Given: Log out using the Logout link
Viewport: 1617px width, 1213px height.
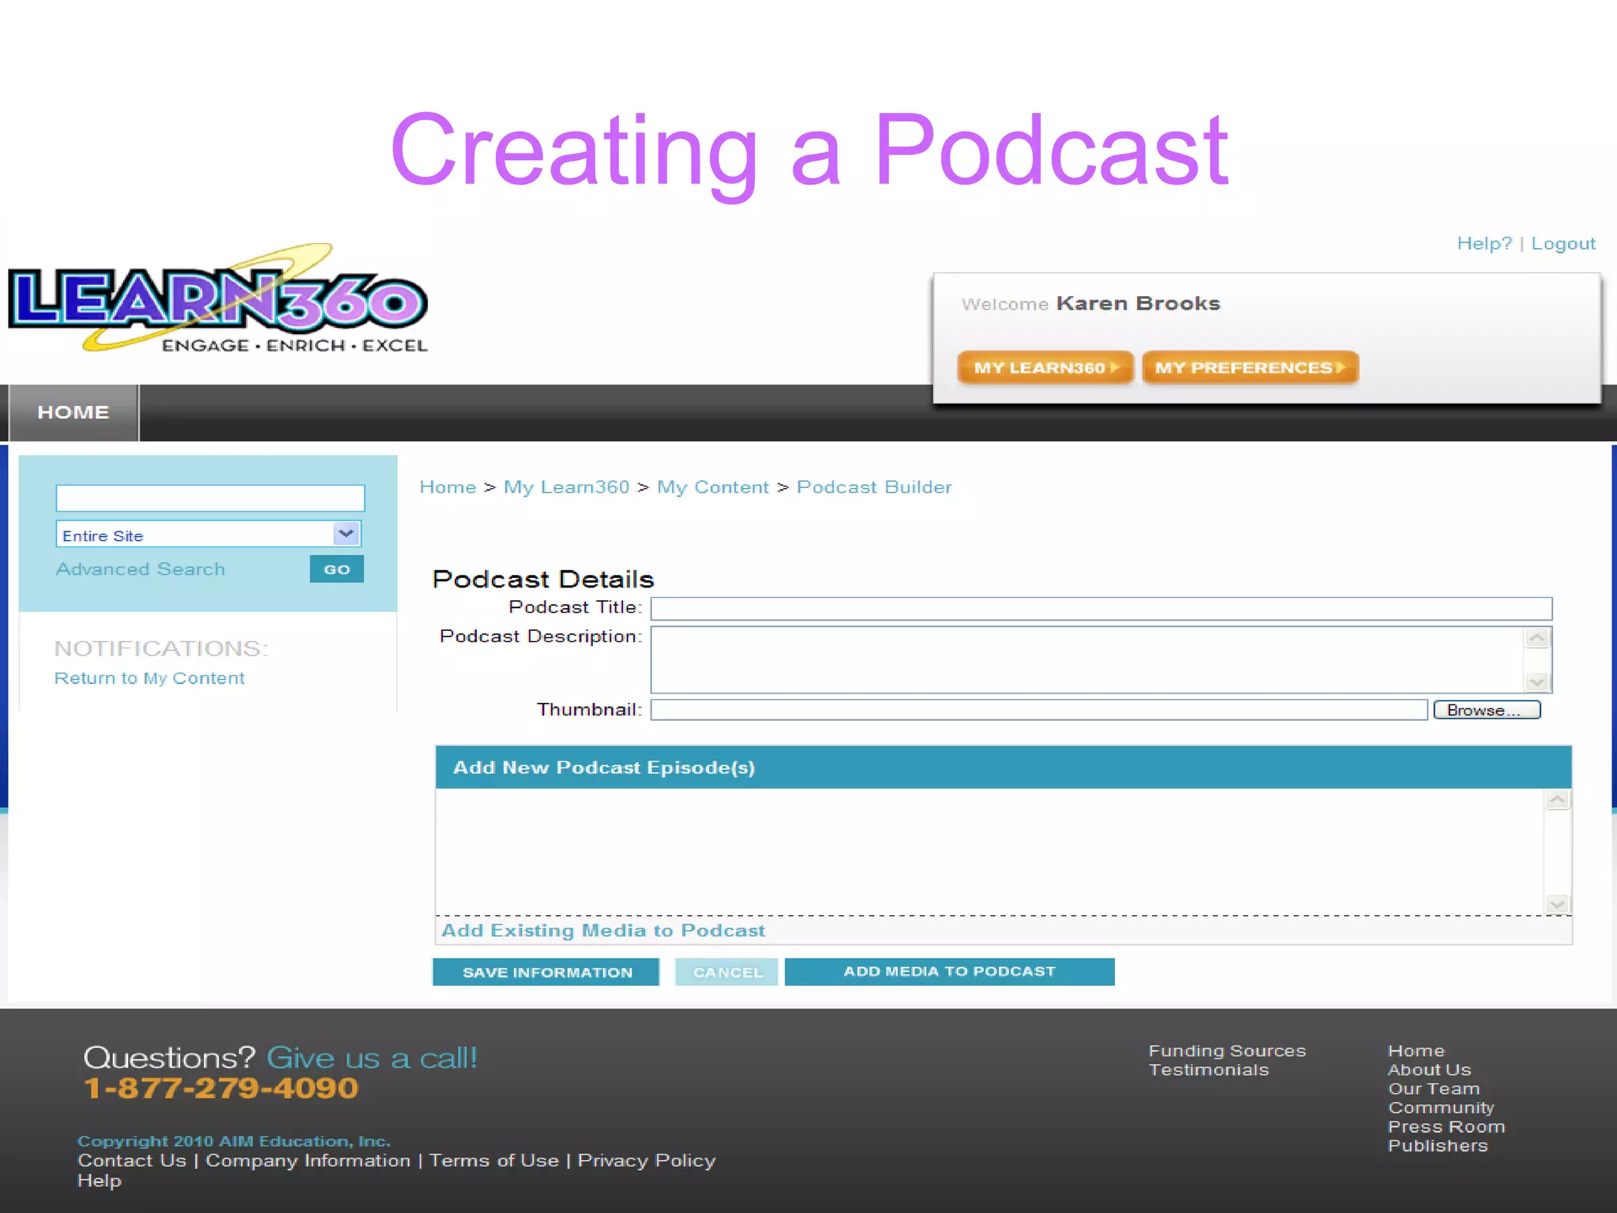Looking at the screenshot, I should (1563, 243).
